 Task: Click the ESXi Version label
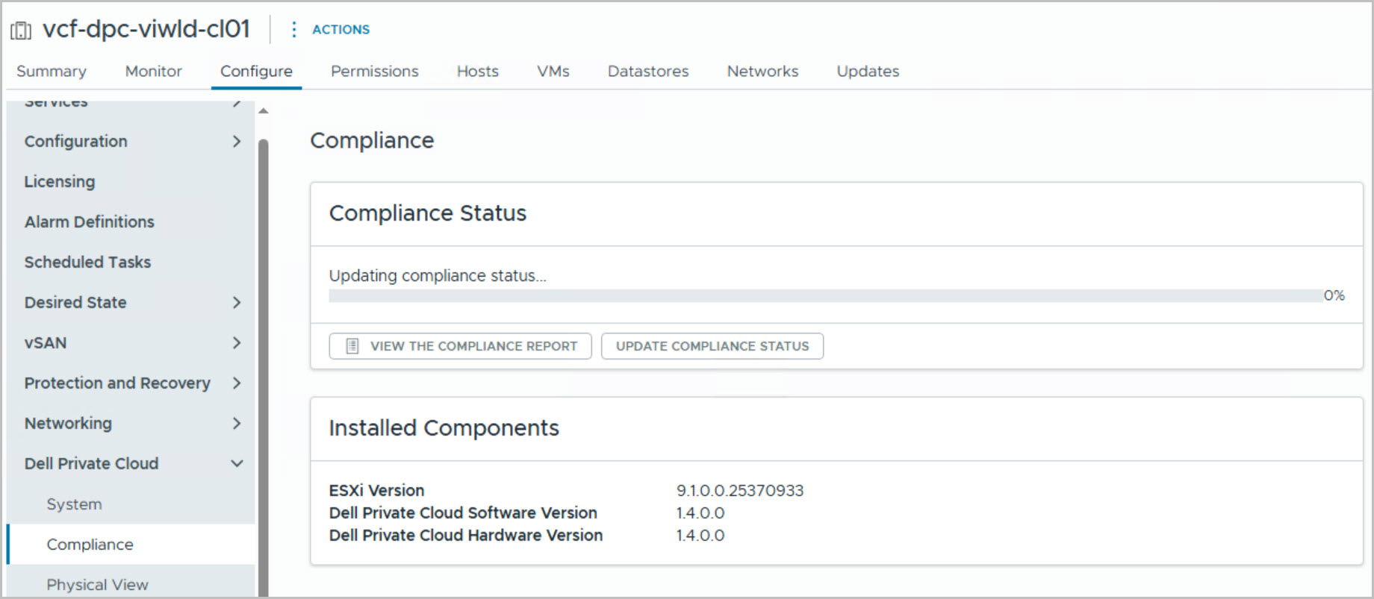376,490
